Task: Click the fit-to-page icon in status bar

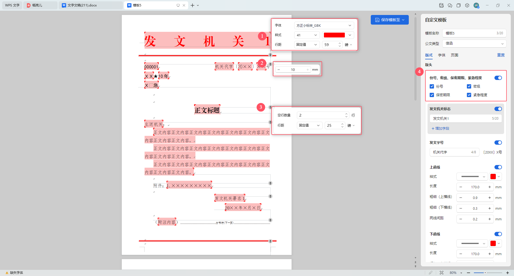Action: pyautogui.click(x=442, y=273)
